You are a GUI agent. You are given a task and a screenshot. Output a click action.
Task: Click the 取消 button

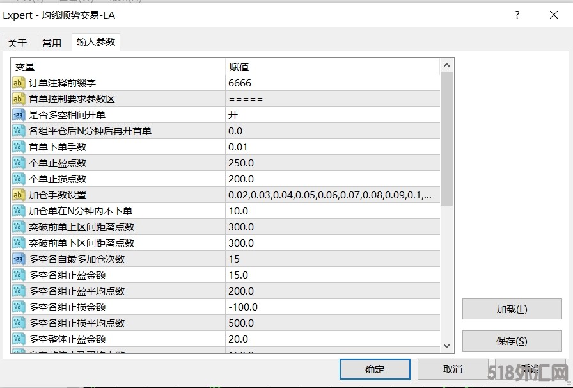point(452,369)
